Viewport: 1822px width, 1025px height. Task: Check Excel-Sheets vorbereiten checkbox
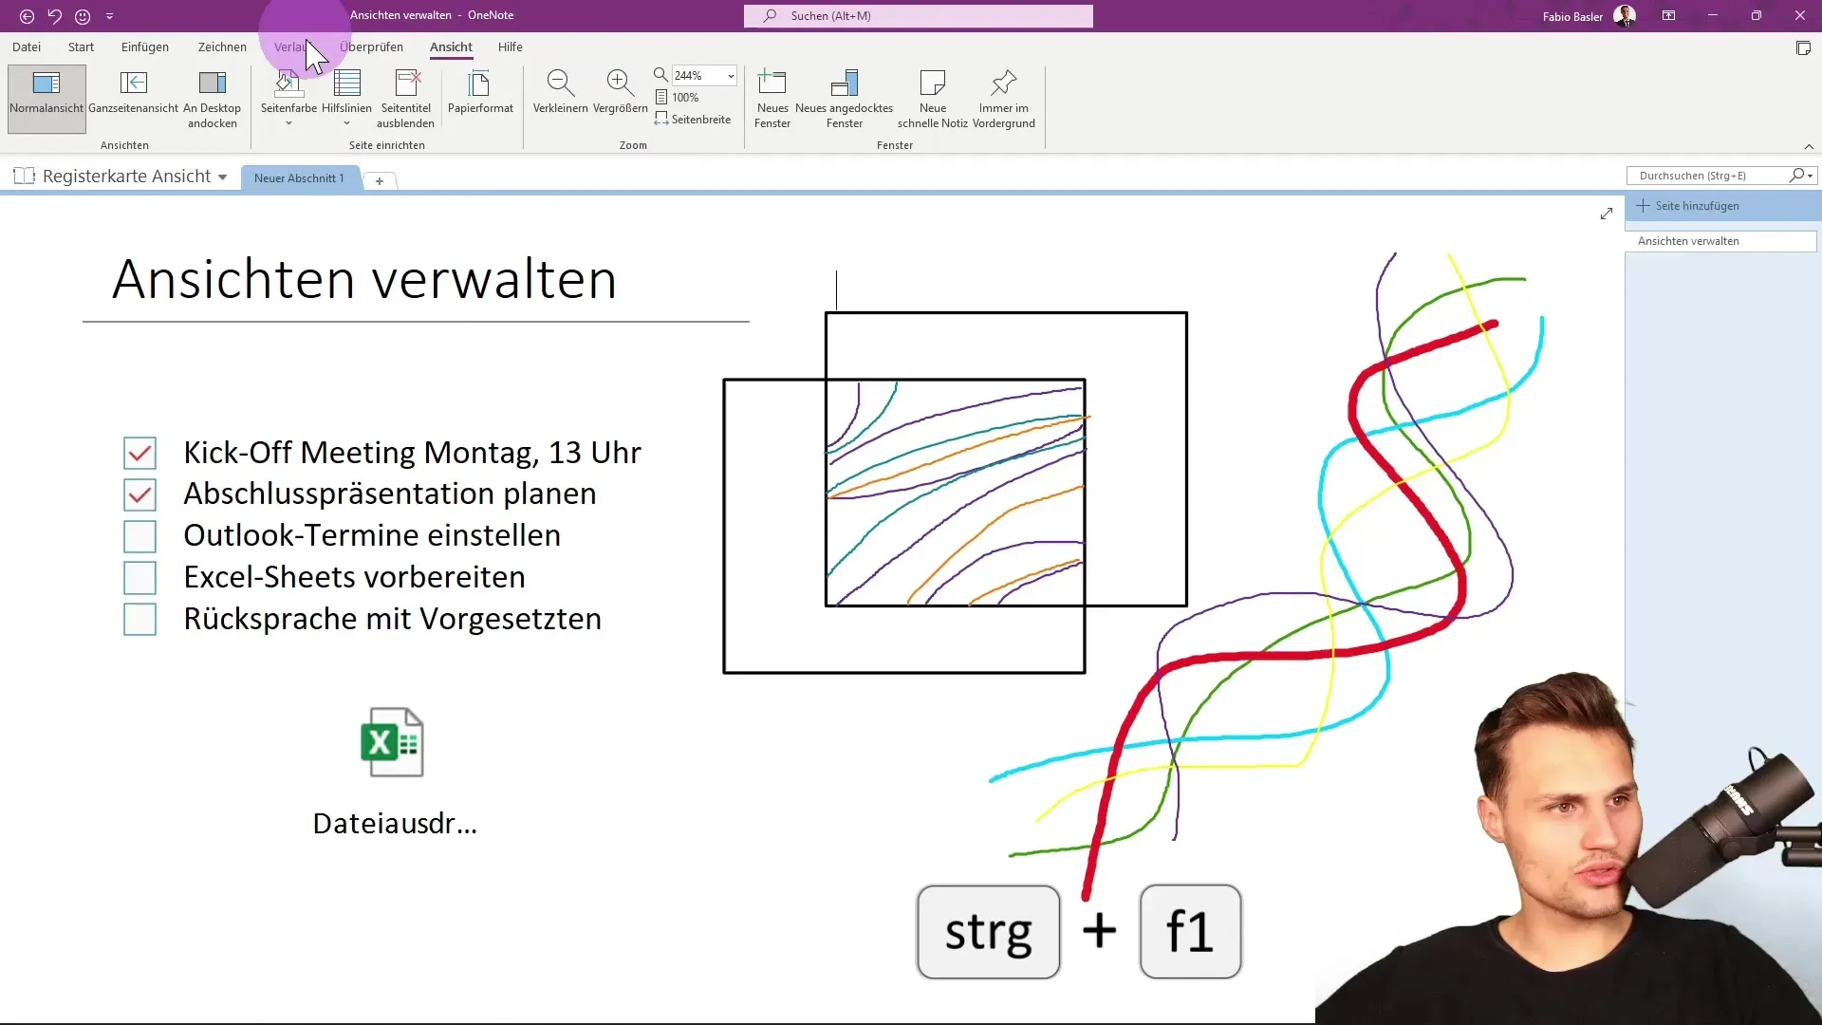click(139, 578)
